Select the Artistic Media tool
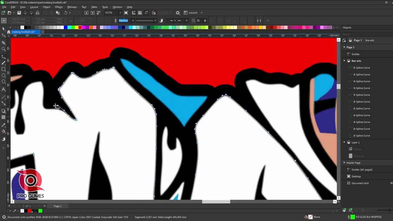 click(3, 63)
